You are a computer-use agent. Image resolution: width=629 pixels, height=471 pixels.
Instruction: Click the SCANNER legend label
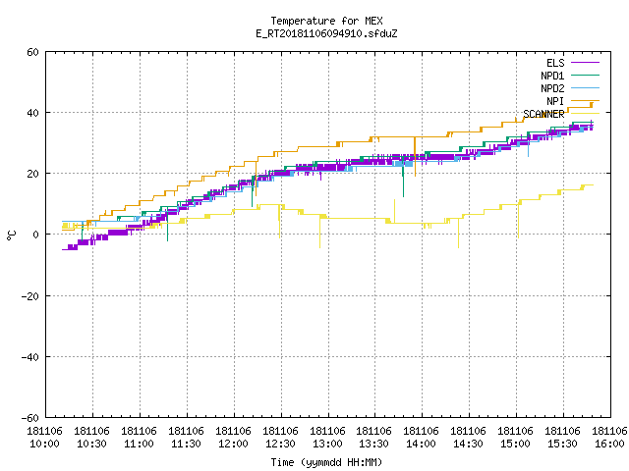click(x=543, y=114)
